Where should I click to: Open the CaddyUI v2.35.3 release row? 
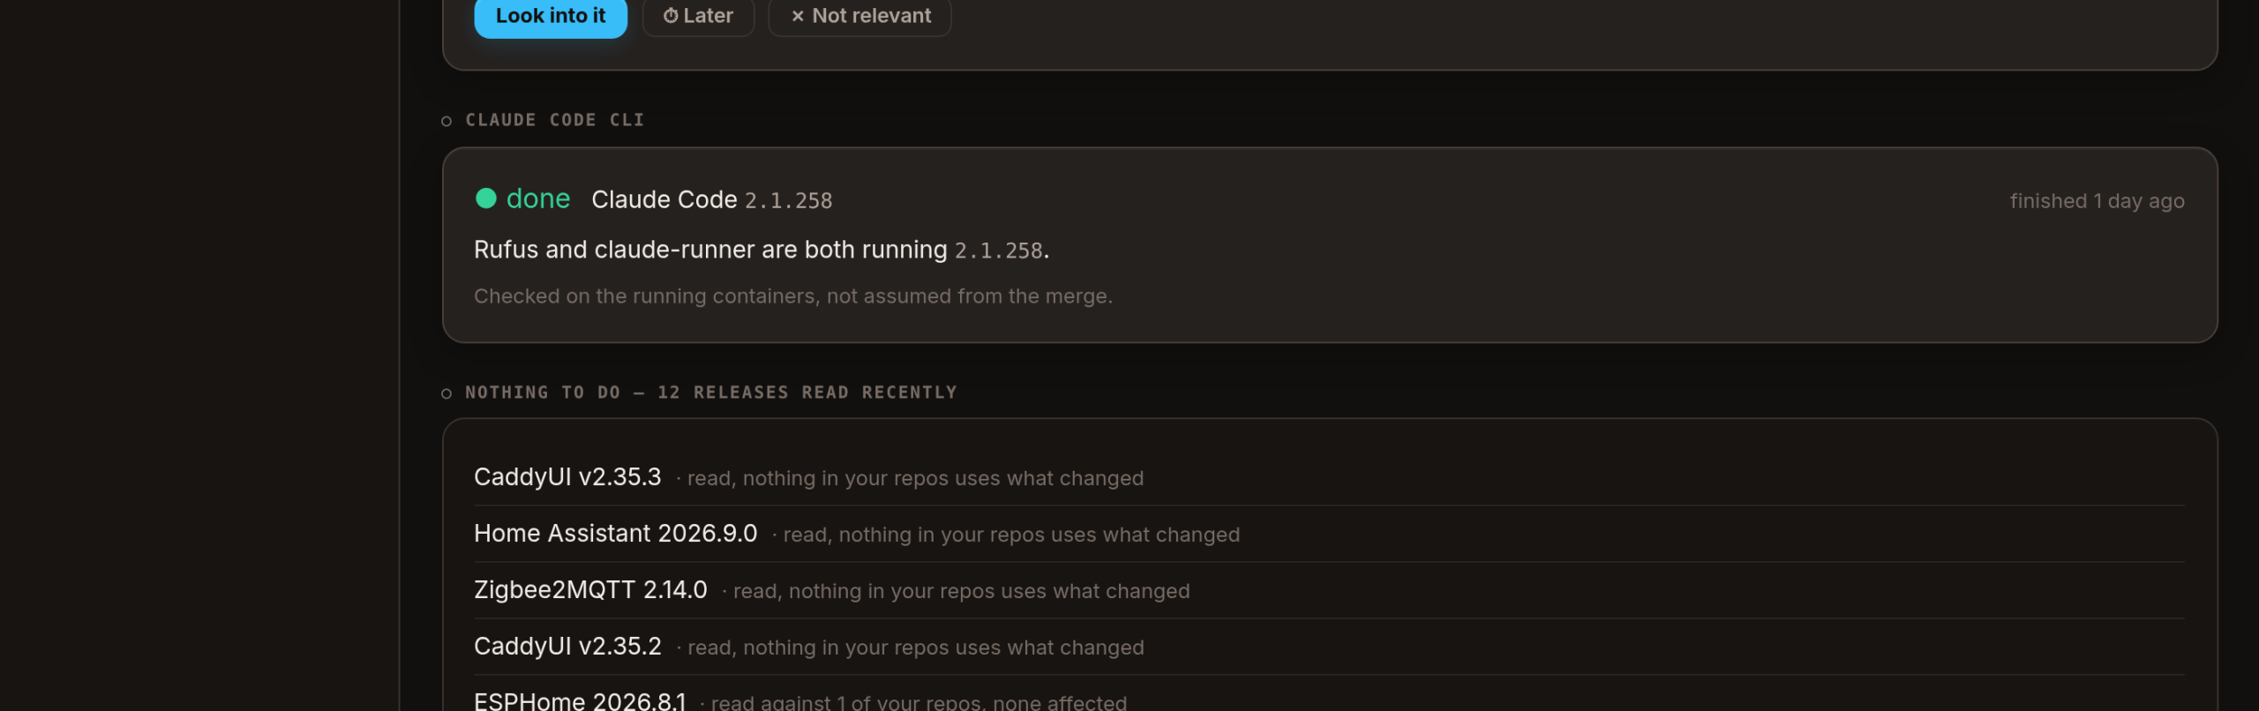point(1329,477)
